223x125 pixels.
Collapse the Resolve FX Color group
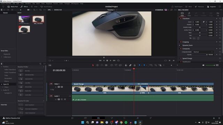click(44, 101)
